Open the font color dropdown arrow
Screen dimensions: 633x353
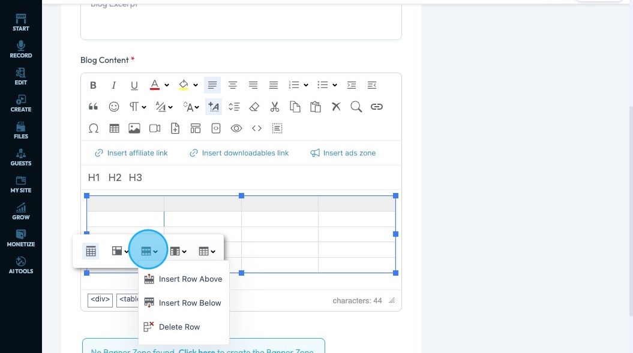pos(167,85)
